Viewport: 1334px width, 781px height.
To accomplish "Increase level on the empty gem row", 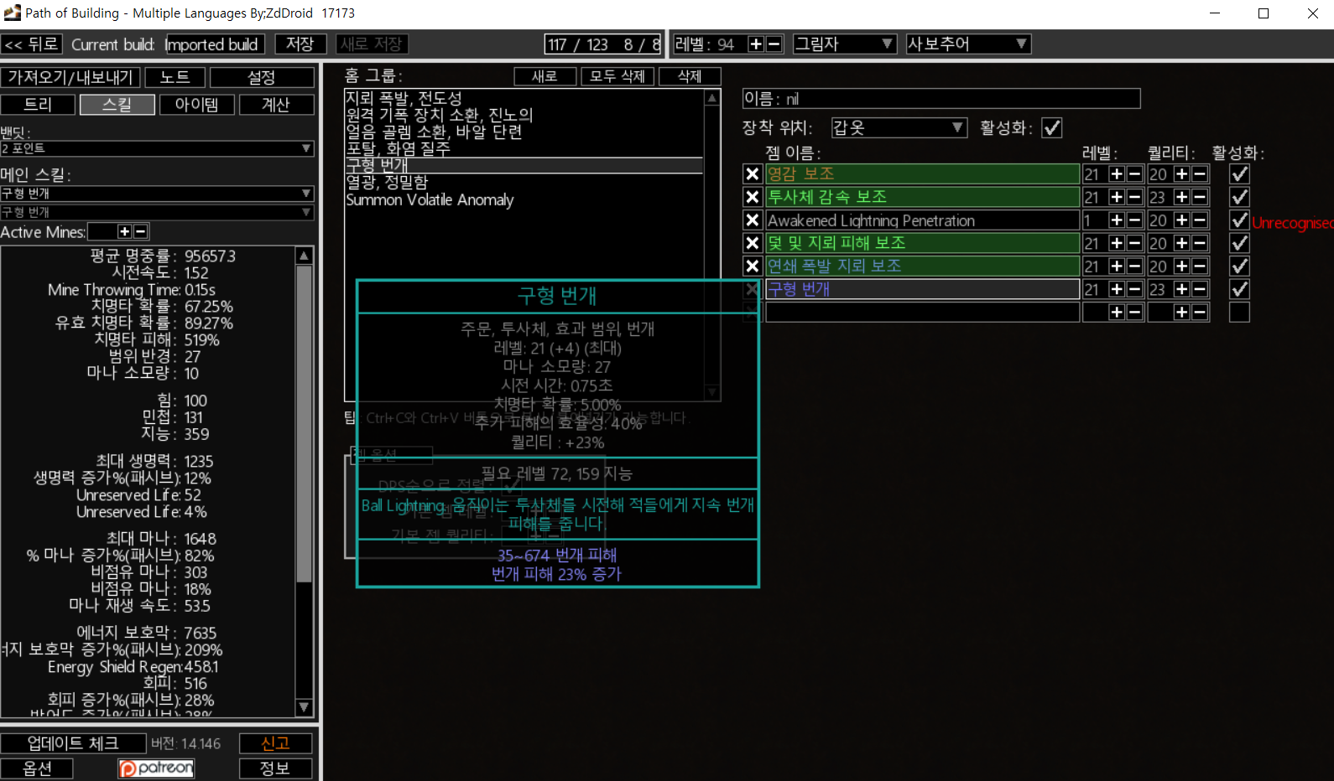I will (x=1117, y=312).
